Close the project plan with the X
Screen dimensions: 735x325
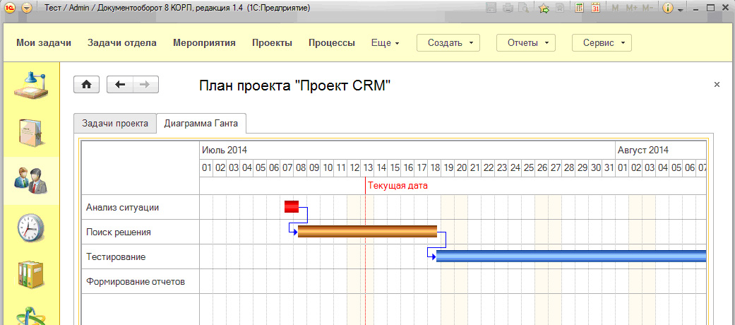click(717, 84)
